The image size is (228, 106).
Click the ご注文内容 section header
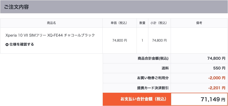[17, 7]
